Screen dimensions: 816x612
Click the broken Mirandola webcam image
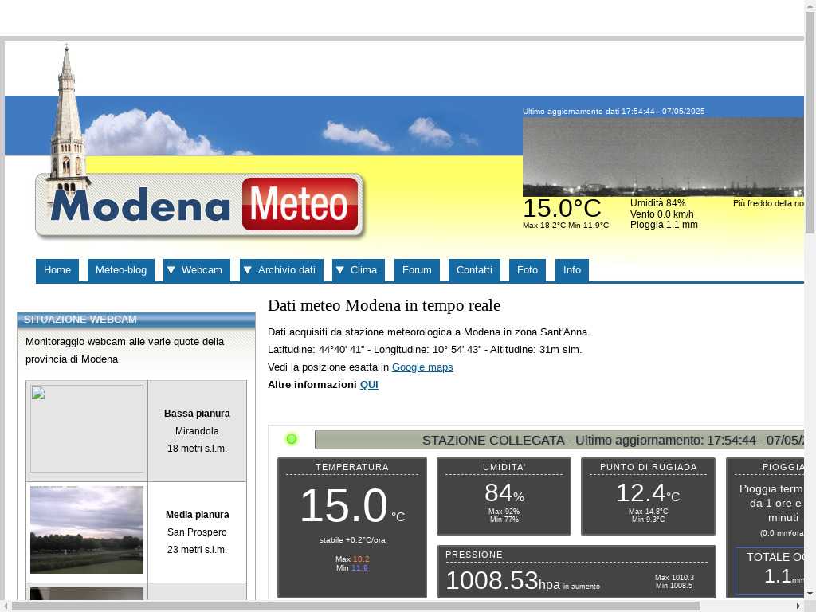(x=86, y=428)
